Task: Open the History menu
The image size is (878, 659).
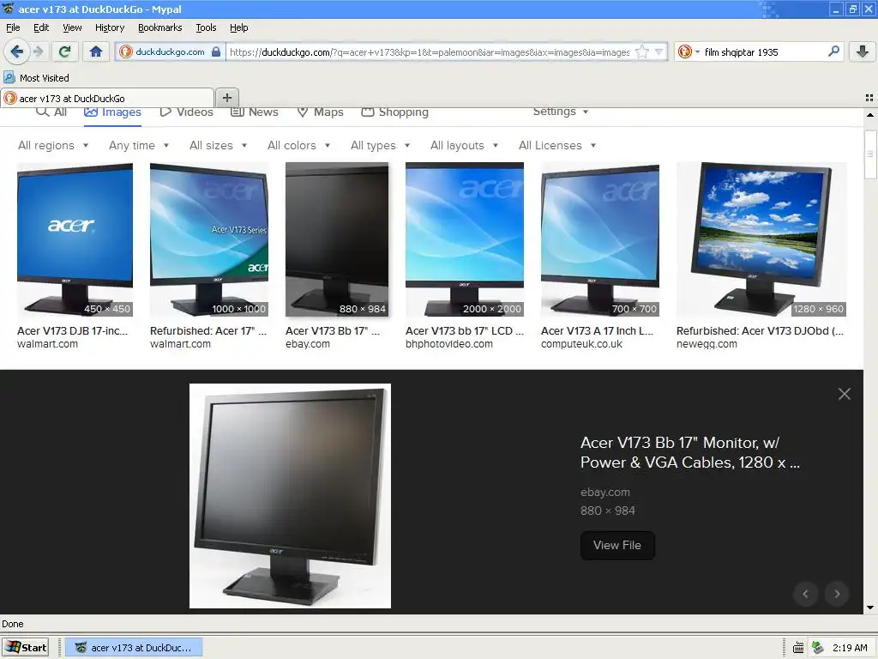Action: [x=110, y=27]
